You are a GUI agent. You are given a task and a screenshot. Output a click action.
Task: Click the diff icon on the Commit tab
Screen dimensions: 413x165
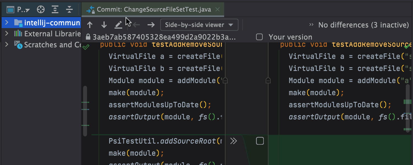coord(90,10)
